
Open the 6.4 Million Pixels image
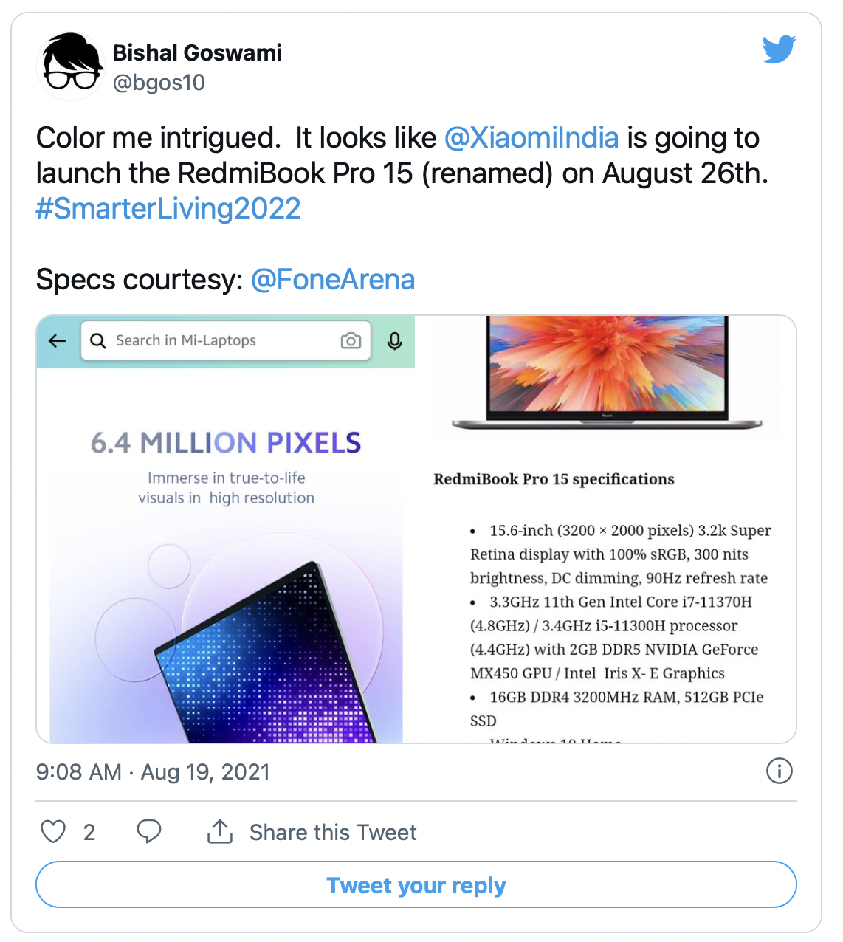click(226, 554)
